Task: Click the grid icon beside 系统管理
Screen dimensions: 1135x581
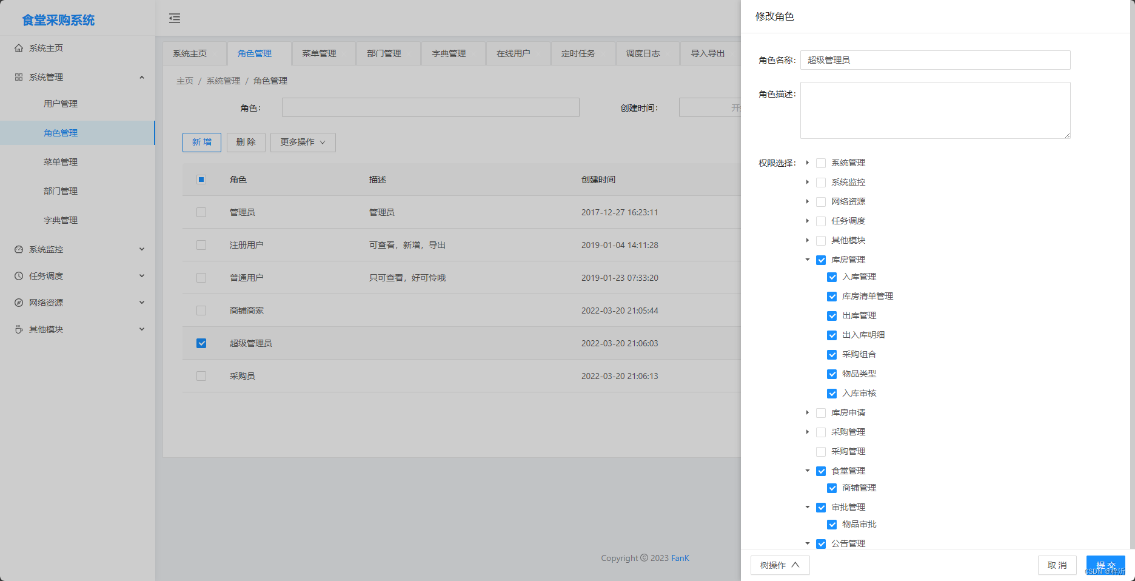Action: [19, 77]
